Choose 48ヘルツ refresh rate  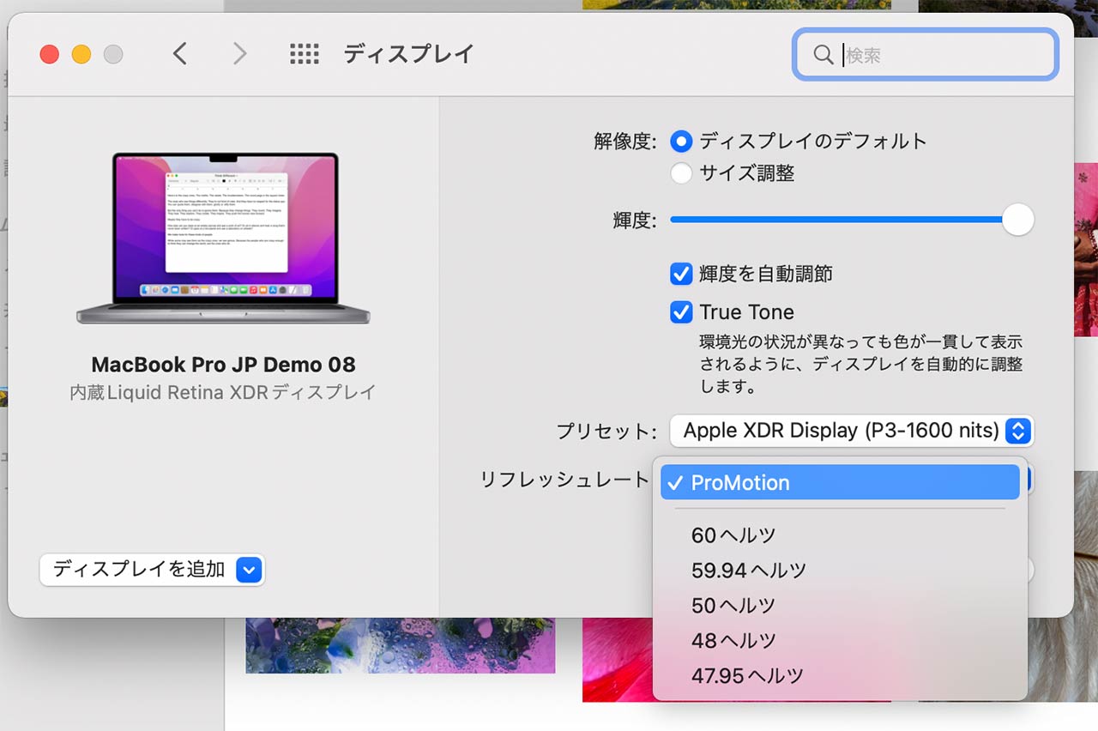[x=840, y=641]
